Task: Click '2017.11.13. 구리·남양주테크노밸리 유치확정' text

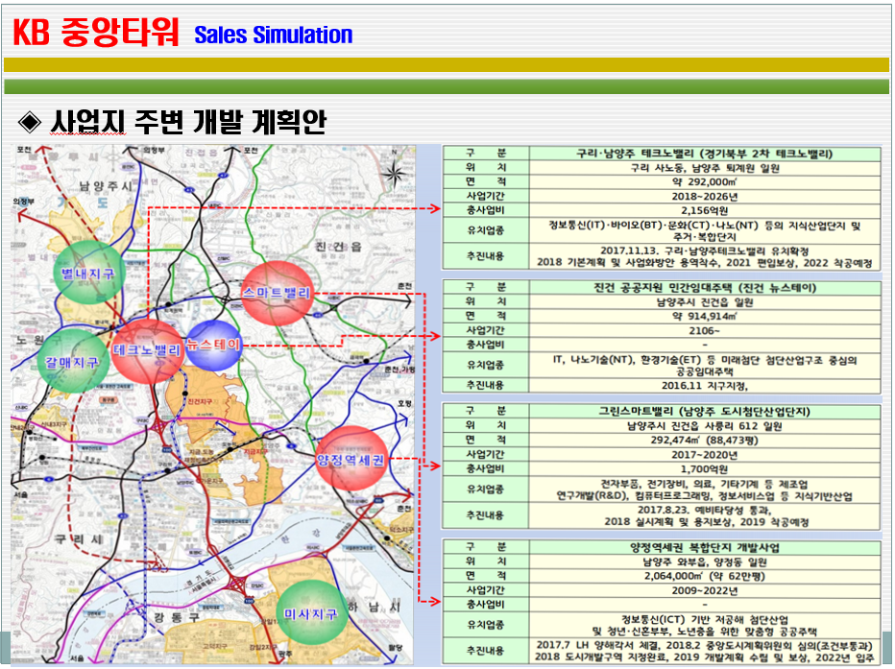Action: [704, 251]
